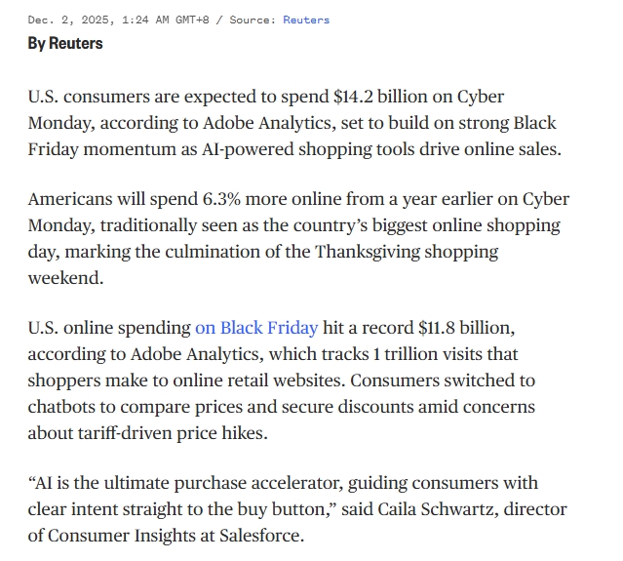
Task: Click the "Source:" label
Action: 253,20
